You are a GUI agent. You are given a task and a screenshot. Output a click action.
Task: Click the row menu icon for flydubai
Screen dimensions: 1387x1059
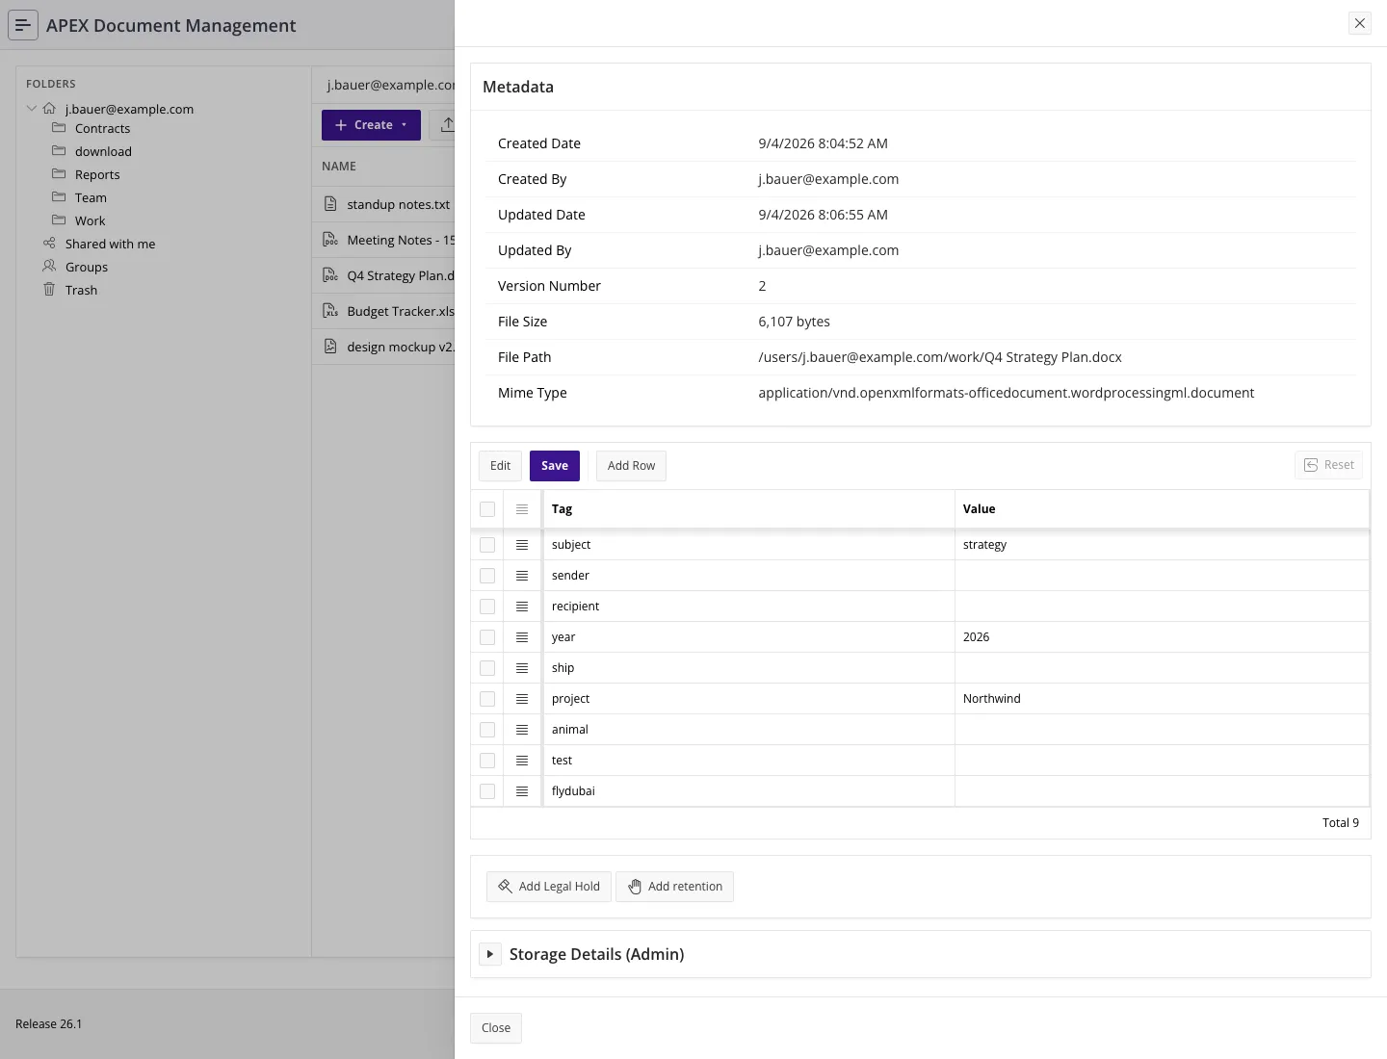click(522, 791)
